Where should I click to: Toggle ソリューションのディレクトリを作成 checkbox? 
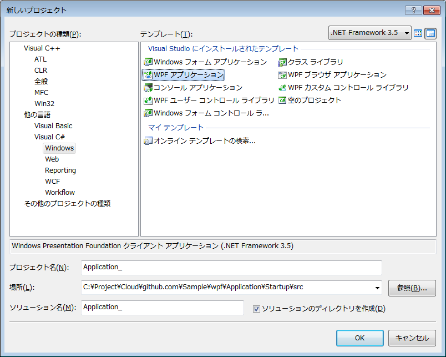pyautogui.click(x=256, y=309)
